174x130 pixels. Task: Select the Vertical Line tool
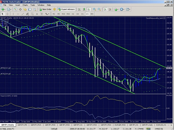[x=13, y=14]
